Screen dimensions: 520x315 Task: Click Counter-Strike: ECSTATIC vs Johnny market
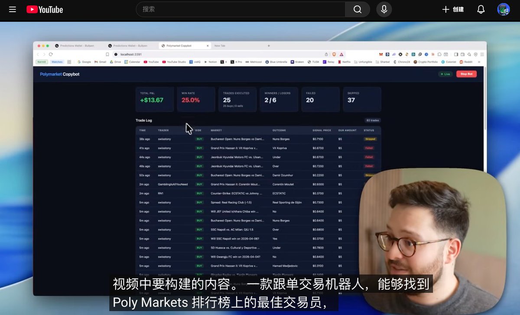237,194
